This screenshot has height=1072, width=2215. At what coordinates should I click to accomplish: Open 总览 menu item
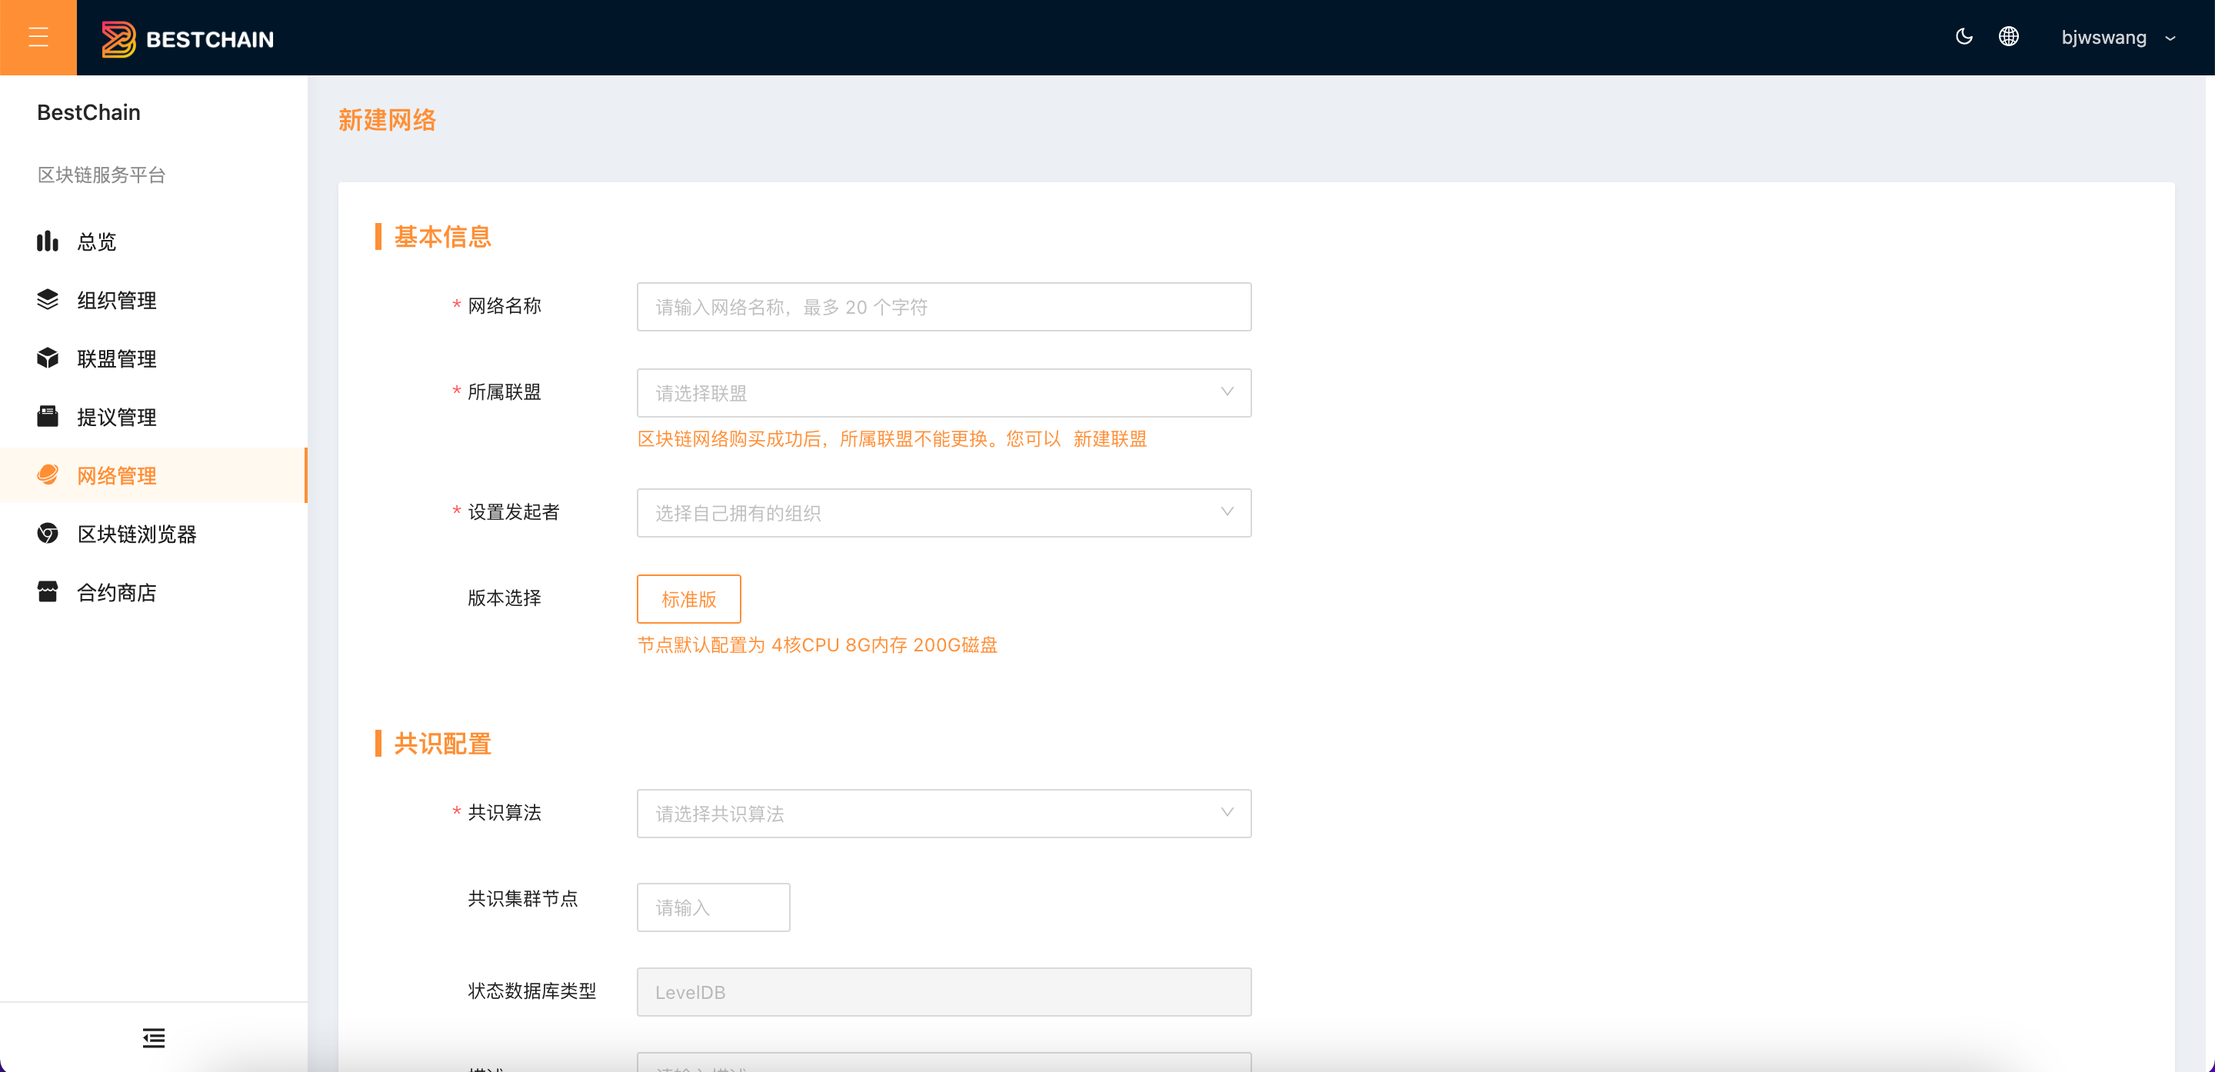pyautogui.click(x=153, y=241)
